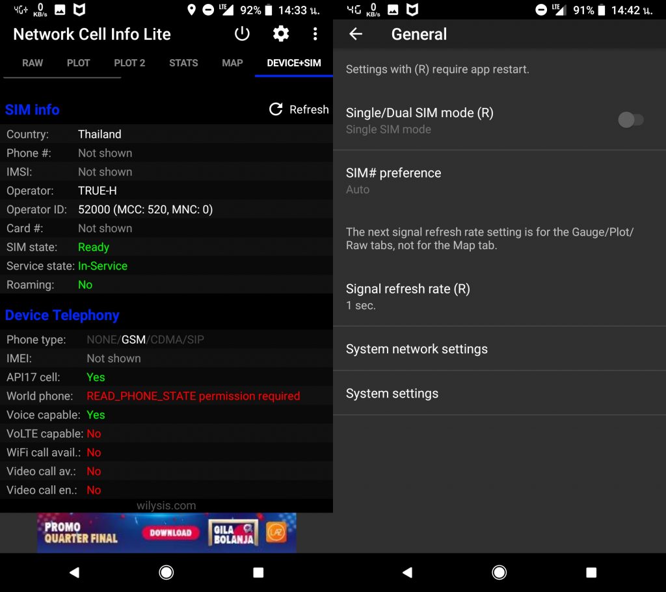Image resolution: width=666 pixels, height=592 pixels.
Task: Tap left screen's Android home button
Action: (166, 572)
